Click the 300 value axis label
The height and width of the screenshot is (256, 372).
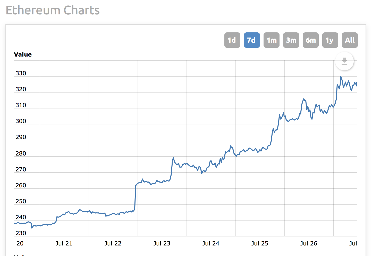(21, 121)
